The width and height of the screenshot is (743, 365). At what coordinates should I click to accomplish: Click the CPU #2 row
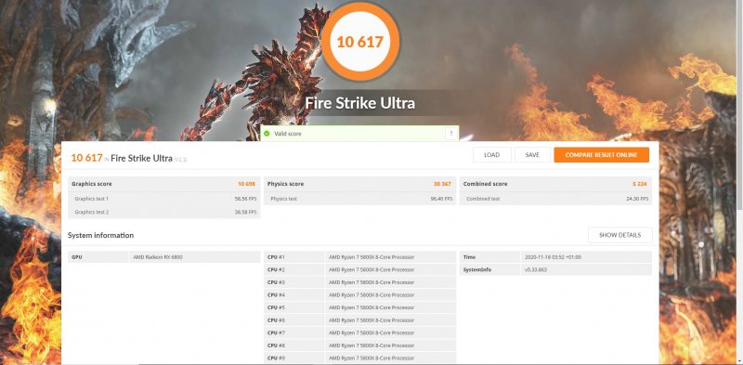point(359,269)
